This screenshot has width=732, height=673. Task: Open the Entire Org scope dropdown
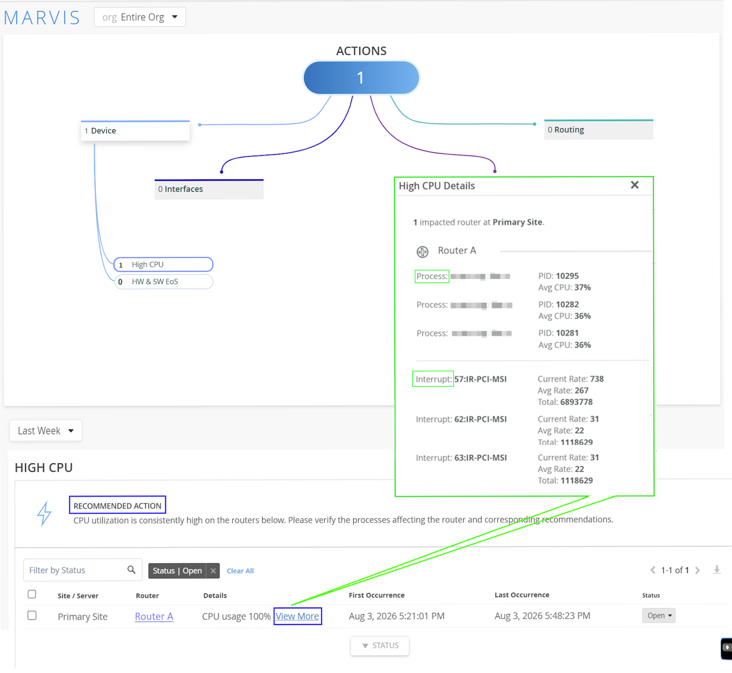tap(140, 17)
